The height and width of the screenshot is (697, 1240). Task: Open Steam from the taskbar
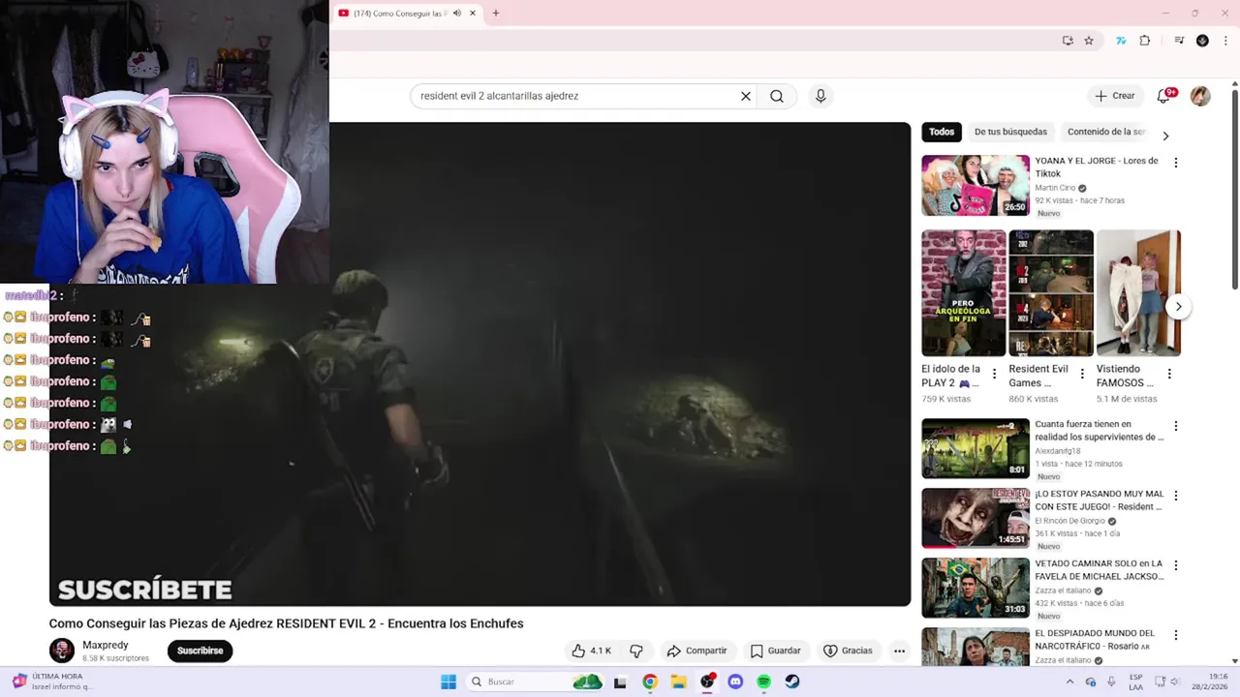tap(792, 682)
